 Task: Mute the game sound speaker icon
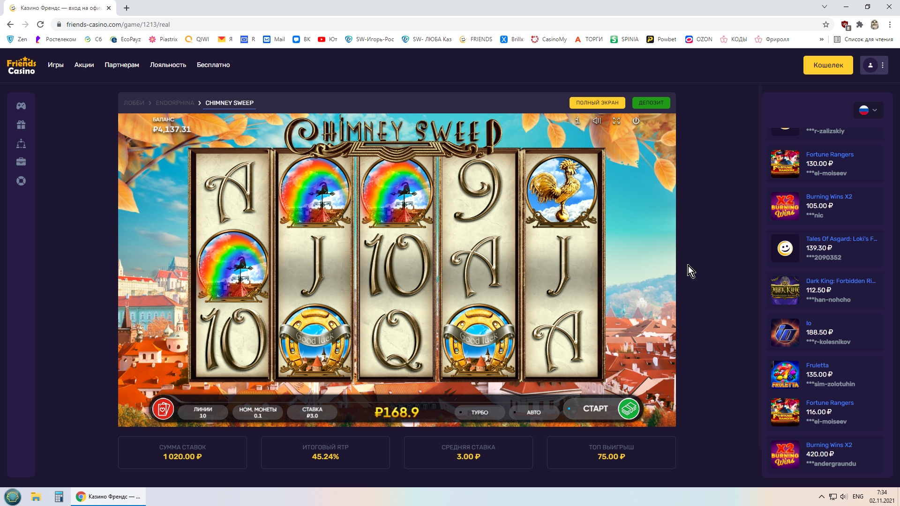click(597, 121)
